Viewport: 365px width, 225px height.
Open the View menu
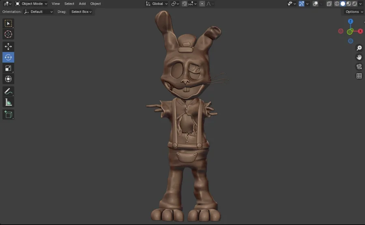click(56, 4)
